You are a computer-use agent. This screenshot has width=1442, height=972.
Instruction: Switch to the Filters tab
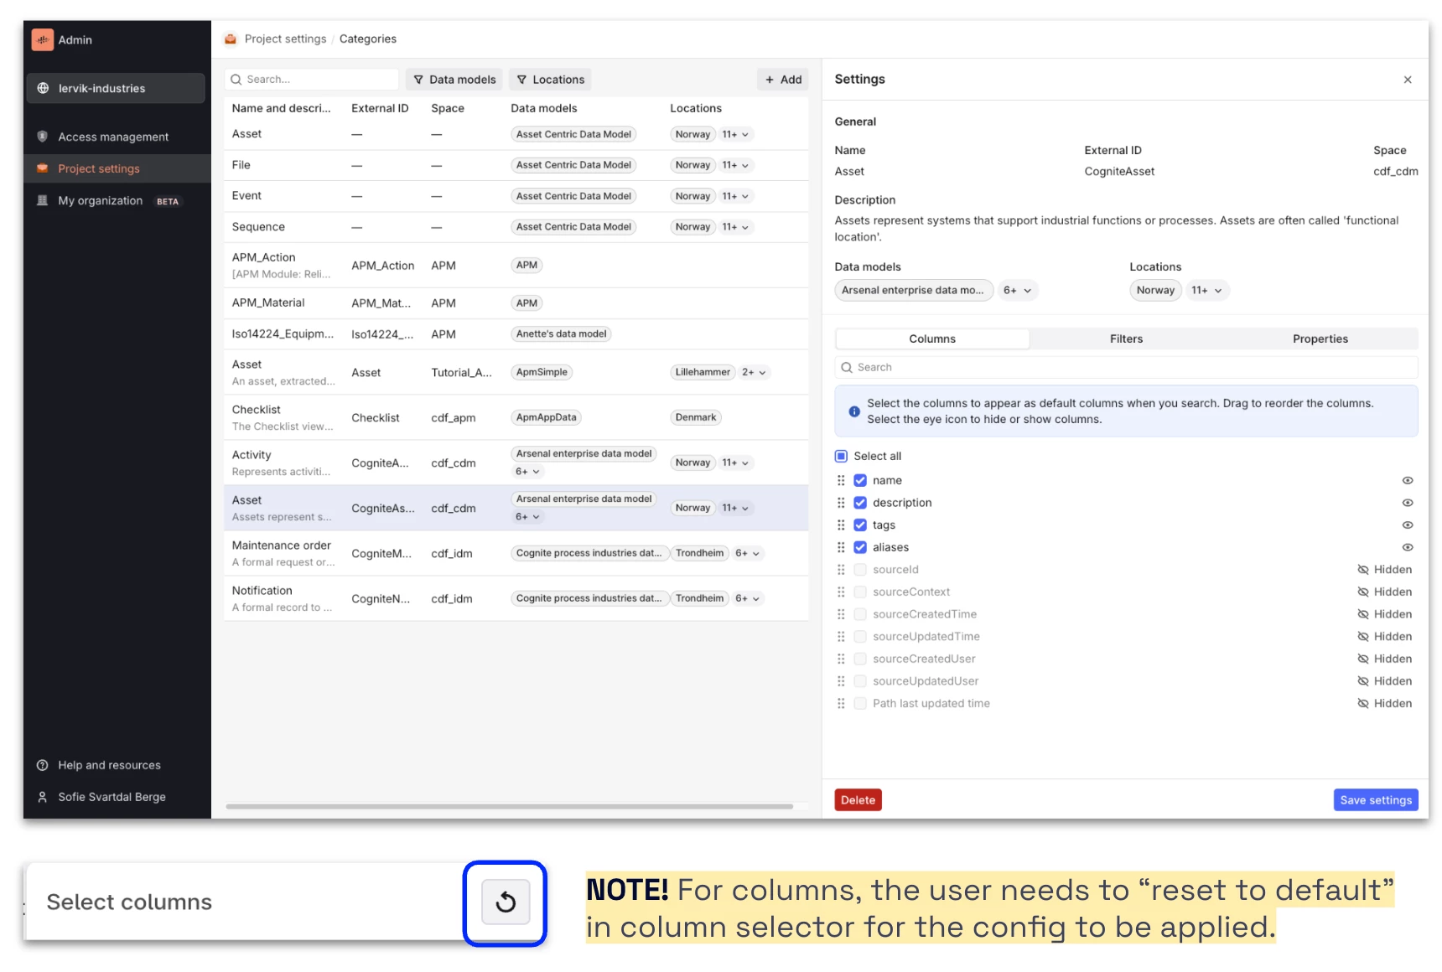click(x=1126, y=339)
